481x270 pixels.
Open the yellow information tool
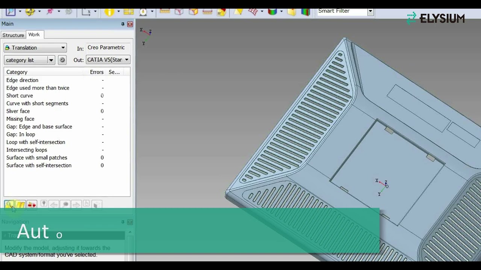pos(109,12)
